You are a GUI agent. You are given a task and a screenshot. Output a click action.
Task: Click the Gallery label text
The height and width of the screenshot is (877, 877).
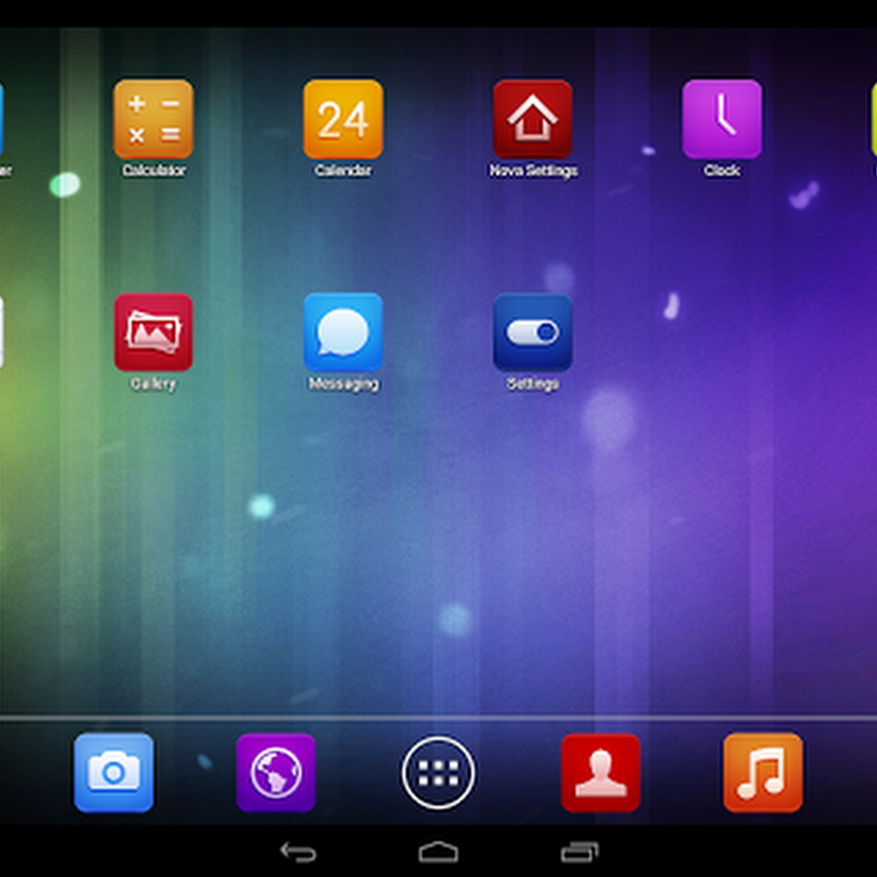(x=153, y=384)
